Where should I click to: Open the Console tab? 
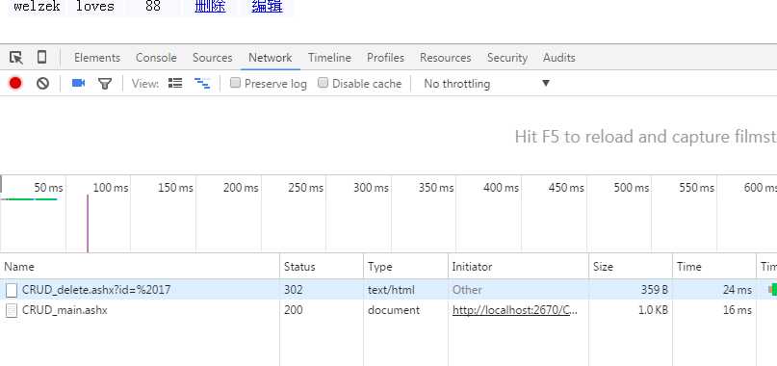click(x=156, y=58)
